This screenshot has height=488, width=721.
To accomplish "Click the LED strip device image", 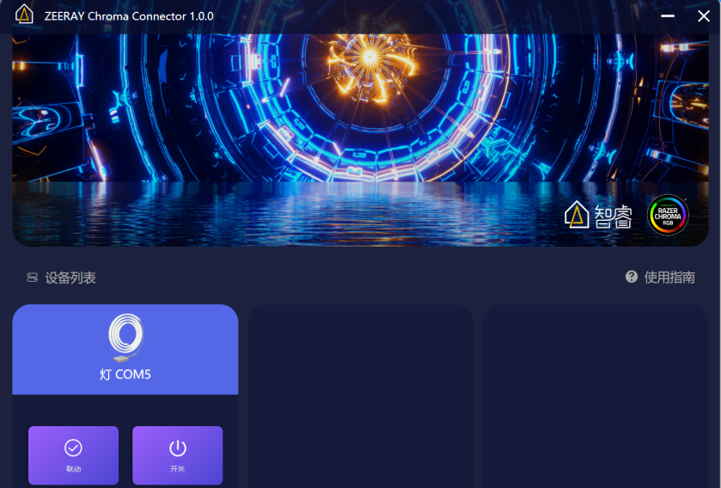I will 125,338.
